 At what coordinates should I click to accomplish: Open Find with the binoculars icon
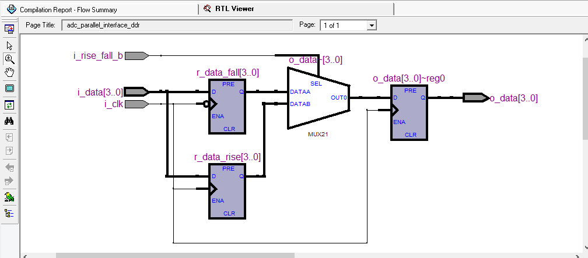click(9, 121)
